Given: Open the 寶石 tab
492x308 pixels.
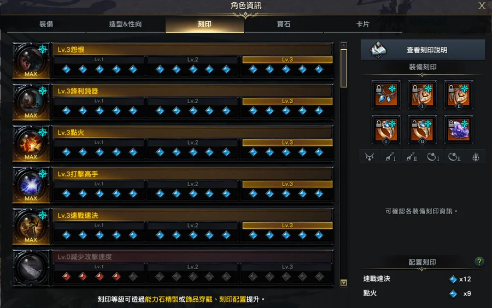Looking at the screenshot, I should point(284,24).
